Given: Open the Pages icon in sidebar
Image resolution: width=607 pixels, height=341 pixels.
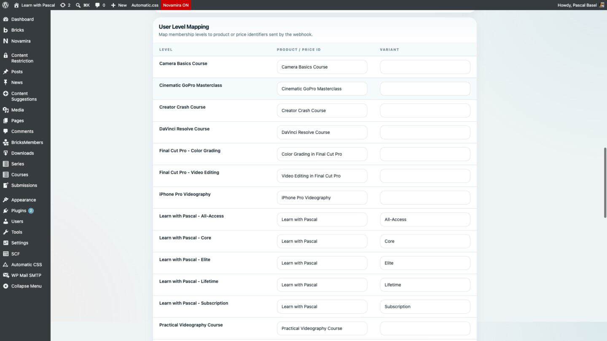Looking at the screenshot, I should (5, 120).
